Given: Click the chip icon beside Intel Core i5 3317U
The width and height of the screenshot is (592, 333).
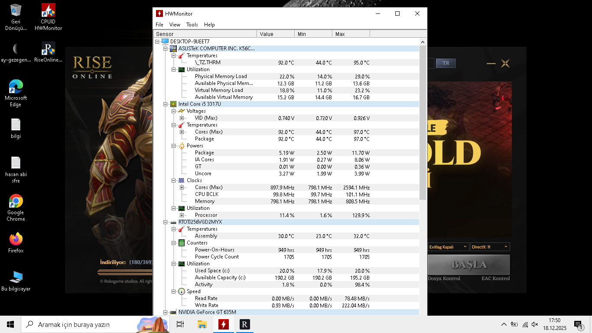Looking at the screenshot, I should pyautogui.click(x=173, y=104).
